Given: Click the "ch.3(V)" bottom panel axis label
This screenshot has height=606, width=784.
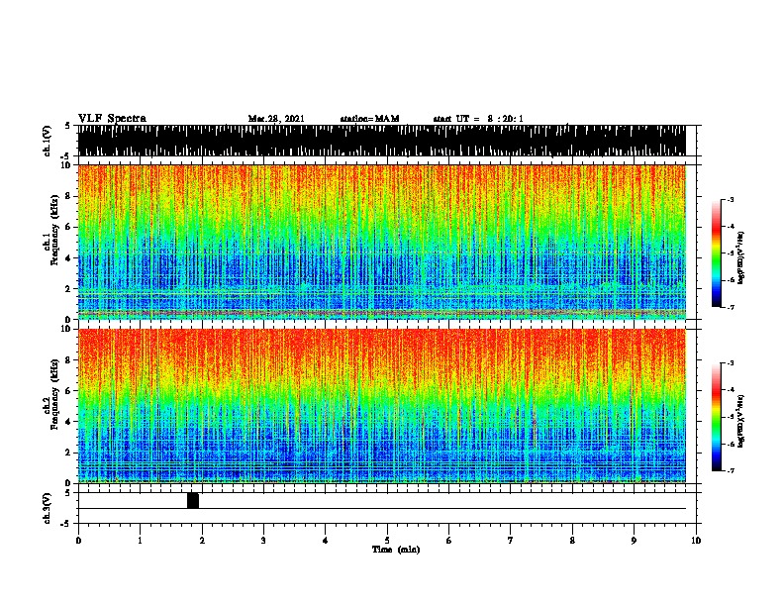Looking at the screenshot, I should [x=47, y=508].
